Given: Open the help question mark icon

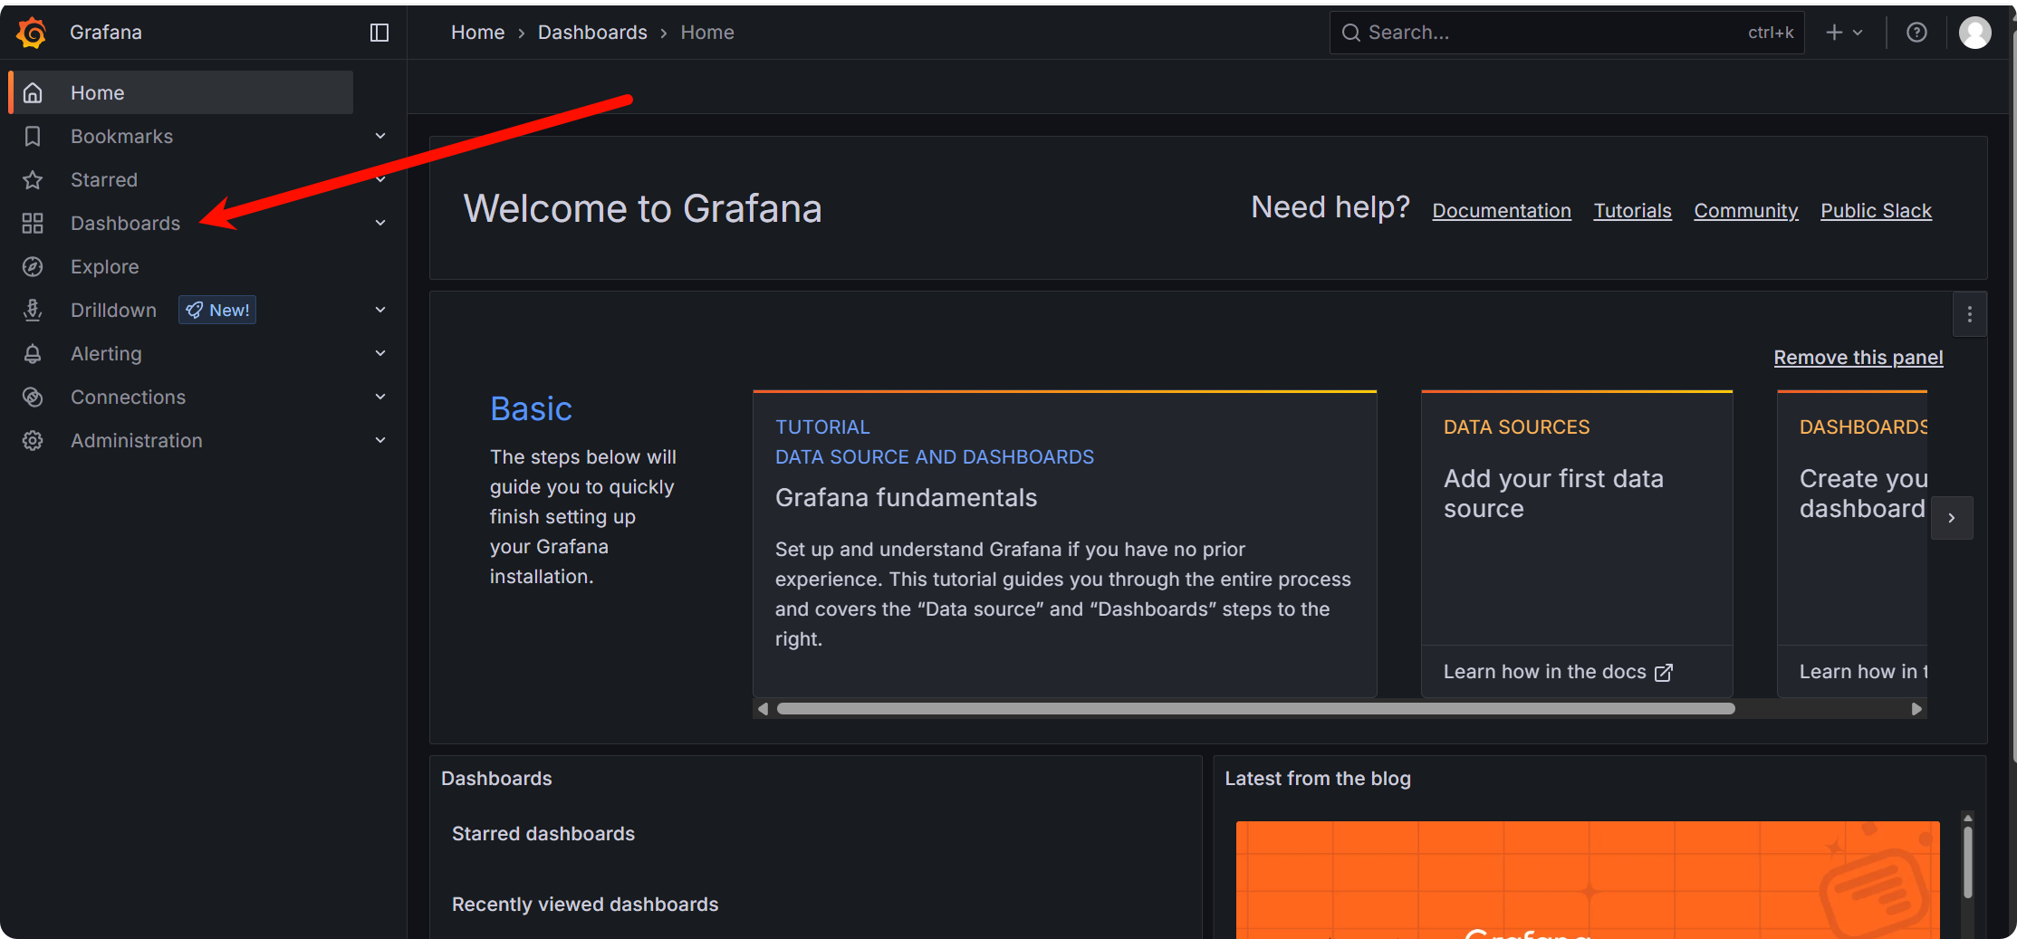Looking at the screenshot, I should click(x=1916, y=33).
